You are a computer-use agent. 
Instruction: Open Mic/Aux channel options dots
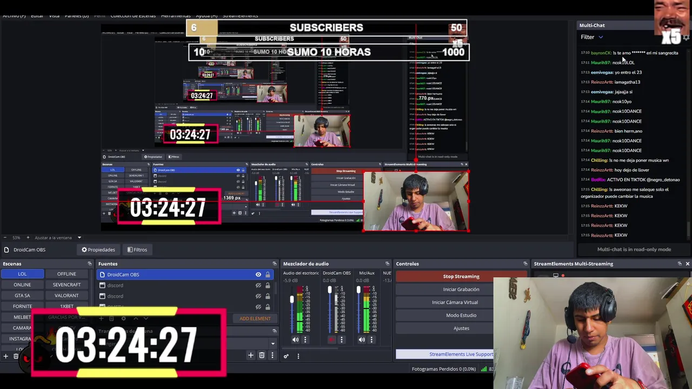click(x=371, y=340)
